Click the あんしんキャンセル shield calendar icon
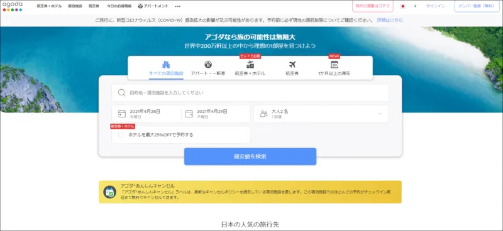Screen dimensions: 503x231 [x=109, y=192]
